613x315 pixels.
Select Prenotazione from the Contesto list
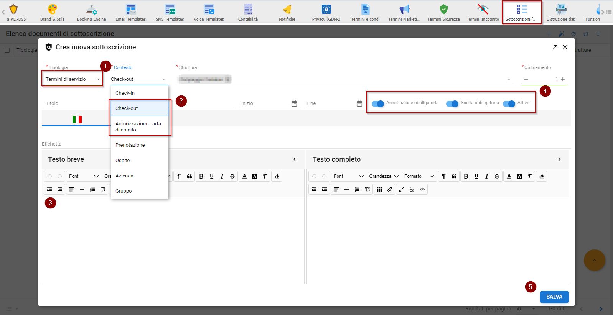130,145
